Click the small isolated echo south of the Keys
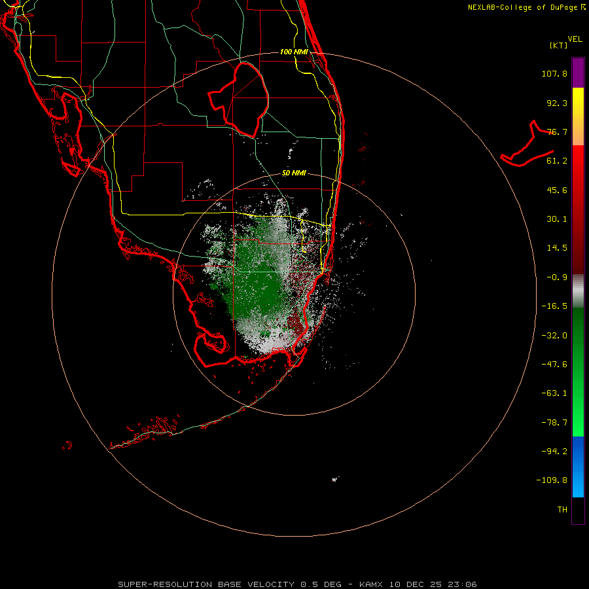Image resolution: width=589 pixels, height=589 pixels. tap(334, 479)
